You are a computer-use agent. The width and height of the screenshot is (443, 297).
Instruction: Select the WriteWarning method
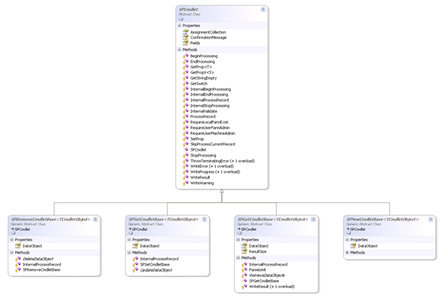(202, 183)
